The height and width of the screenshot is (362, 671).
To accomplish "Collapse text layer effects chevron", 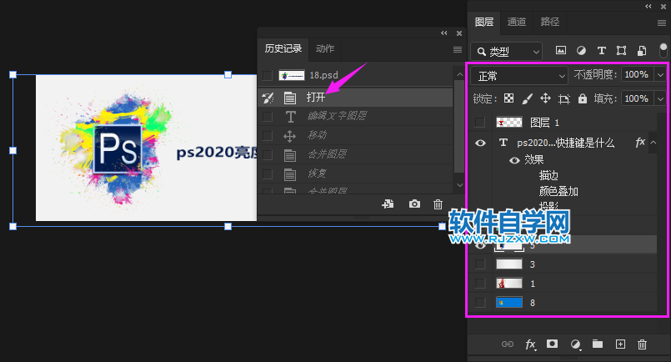I will [x=653, y=143].
